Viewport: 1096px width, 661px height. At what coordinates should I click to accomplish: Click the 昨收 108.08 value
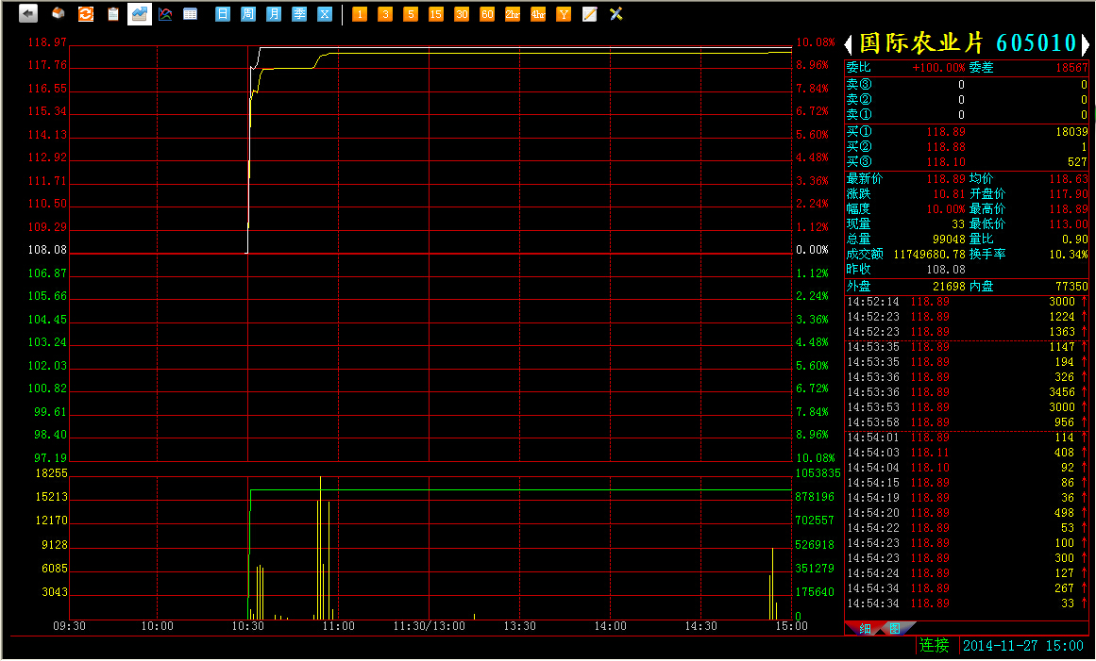pos(946,270)
